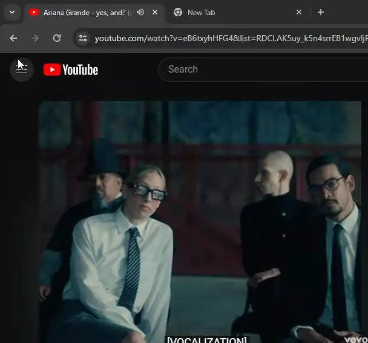The image size is (368, 343).
Task: Switch to the New Tab tab
Action: 237,13
